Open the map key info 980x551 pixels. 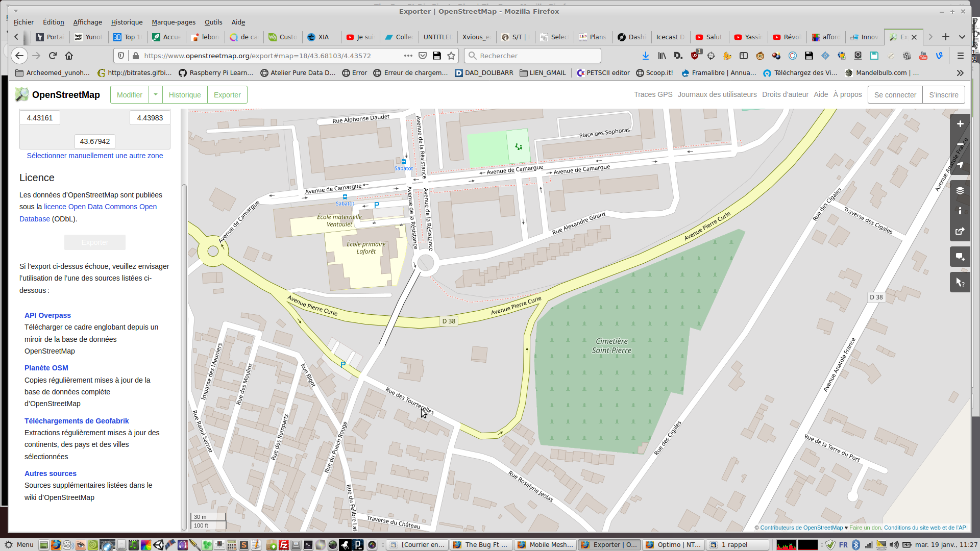[x=960, y=211]
